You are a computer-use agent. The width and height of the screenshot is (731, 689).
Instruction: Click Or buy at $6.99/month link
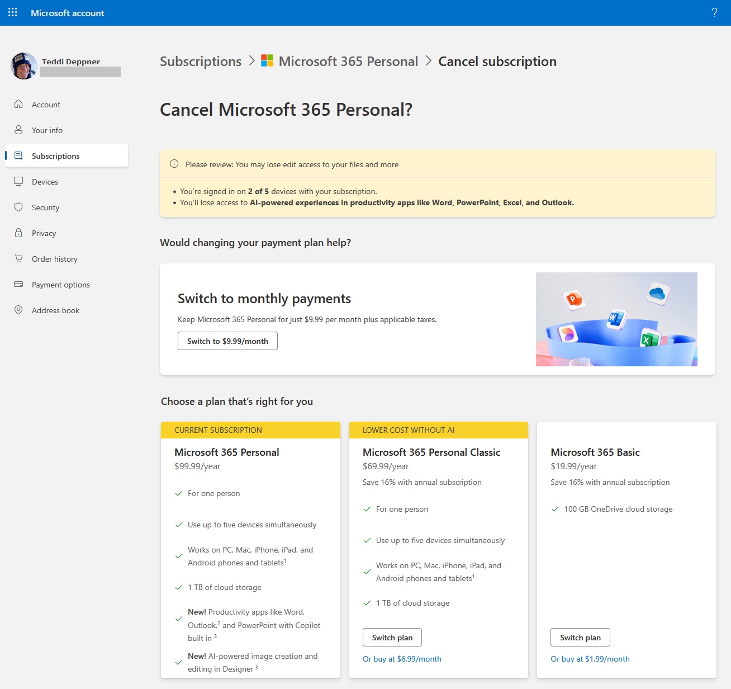pos(402,659)
